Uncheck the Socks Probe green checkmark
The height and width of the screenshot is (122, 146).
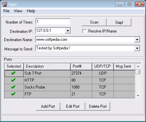coord(13,87)
